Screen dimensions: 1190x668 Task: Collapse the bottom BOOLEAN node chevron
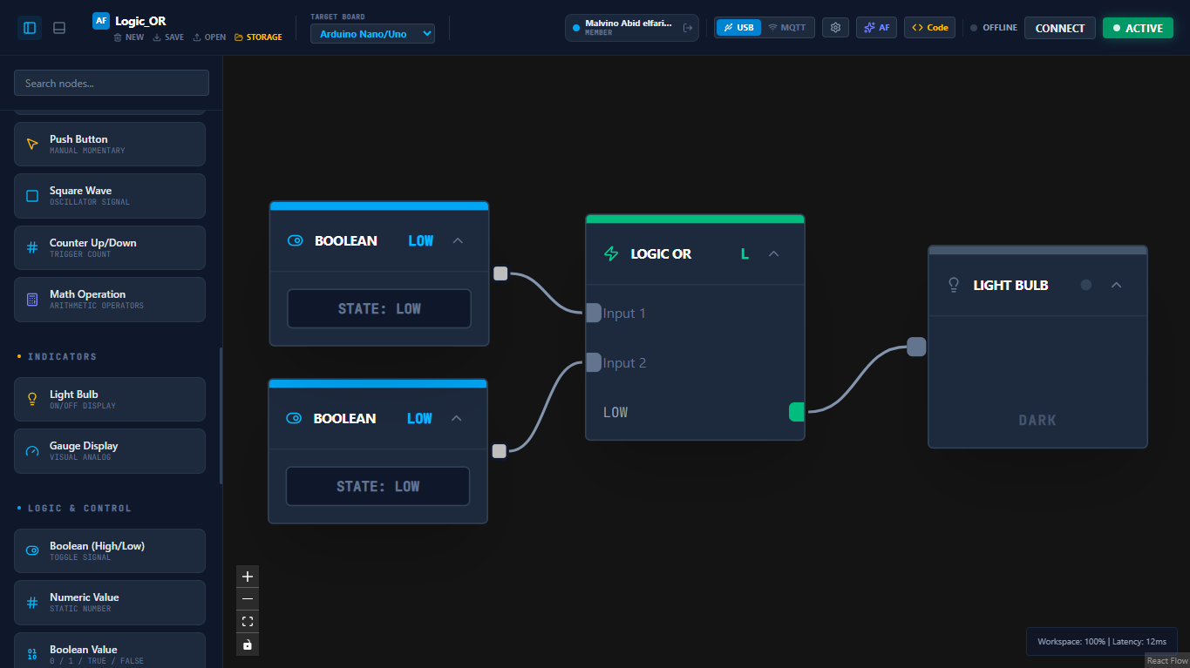tap(456, 418)
